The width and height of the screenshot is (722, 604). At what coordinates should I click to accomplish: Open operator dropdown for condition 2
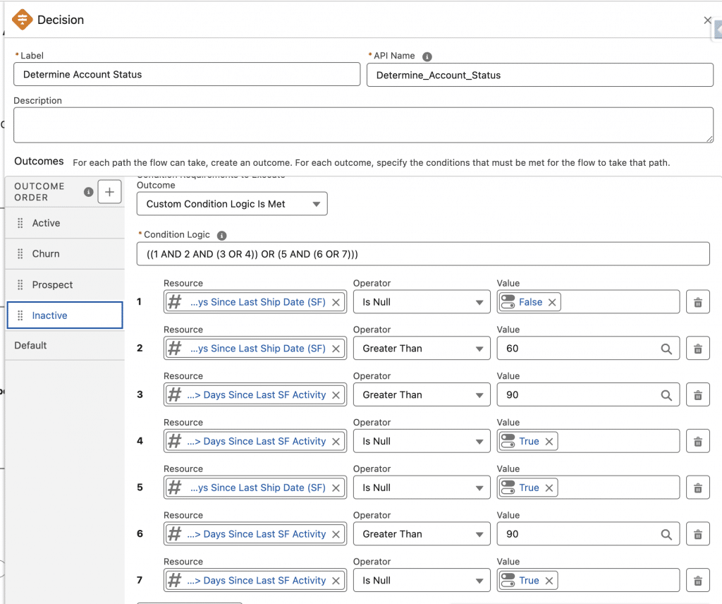421,349
